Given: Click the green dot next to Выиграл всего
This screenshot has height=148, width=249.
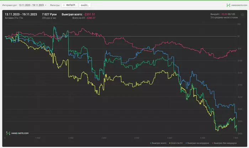Looking at the screenshot, I should (x=150, y=143).
